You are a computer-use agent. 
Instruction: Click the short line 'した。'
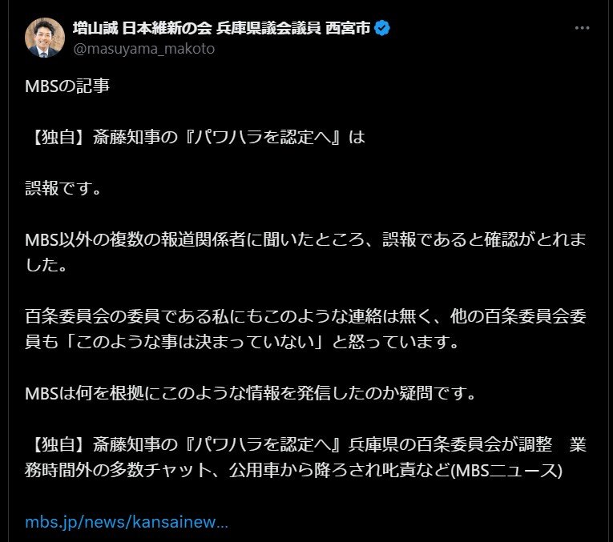(46, 265)
